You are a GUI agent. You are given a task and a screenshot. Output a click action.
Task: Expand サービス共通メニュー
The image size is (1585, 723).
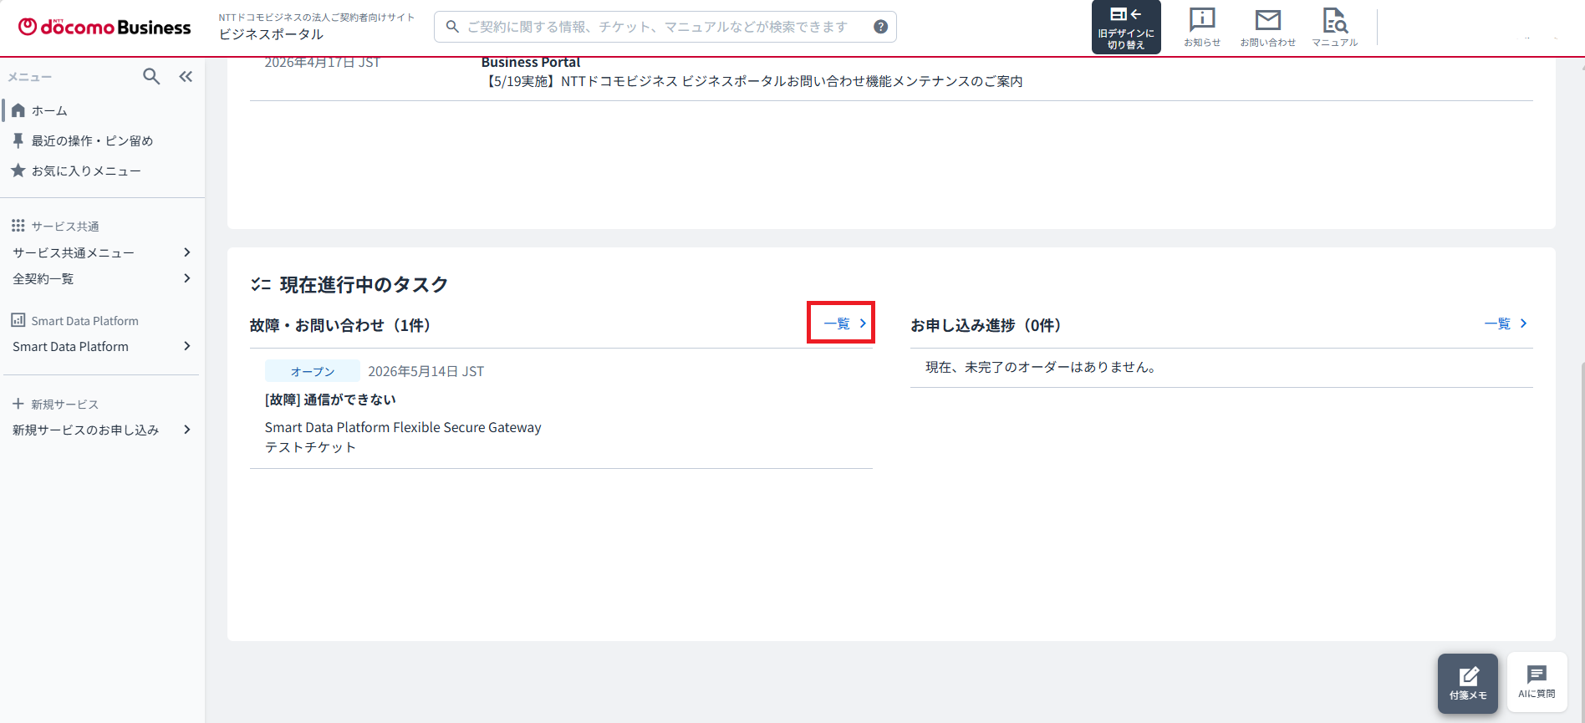tap(102, 252)
